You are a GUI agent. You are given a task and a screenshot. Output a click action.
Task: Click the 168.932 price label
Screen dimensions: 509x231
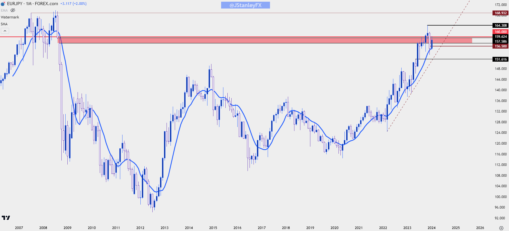pos(500,13)
